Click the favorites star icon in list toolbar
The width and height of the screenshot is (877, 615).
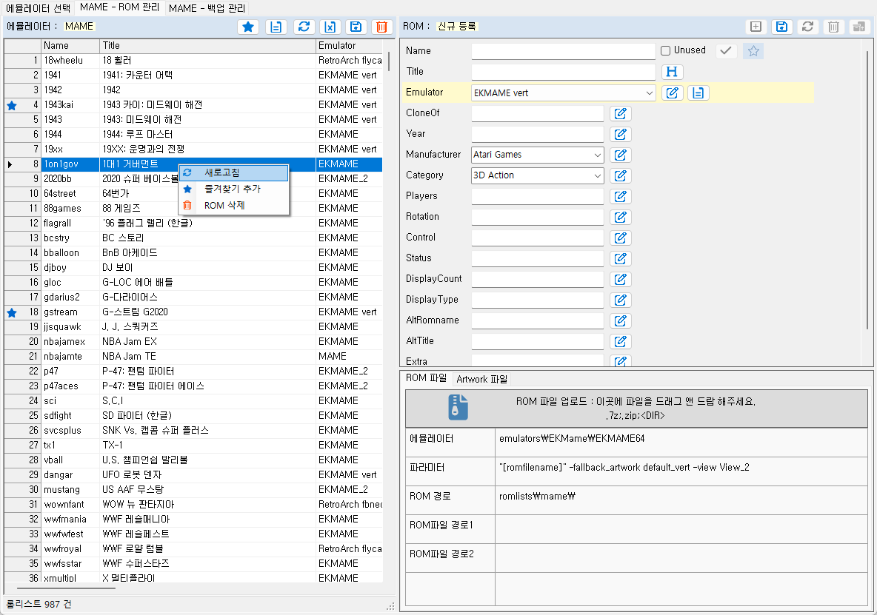tap(248, 27)
